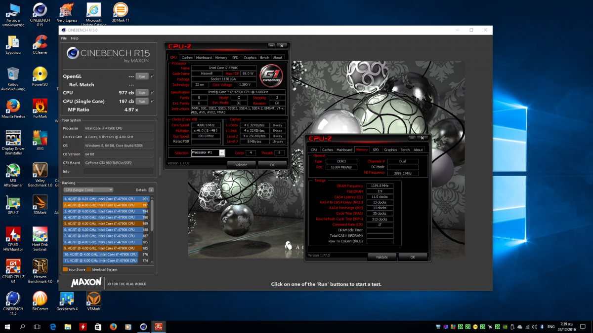
Task: Open Cinebench from the taskbar
Action: coord(144,327)
